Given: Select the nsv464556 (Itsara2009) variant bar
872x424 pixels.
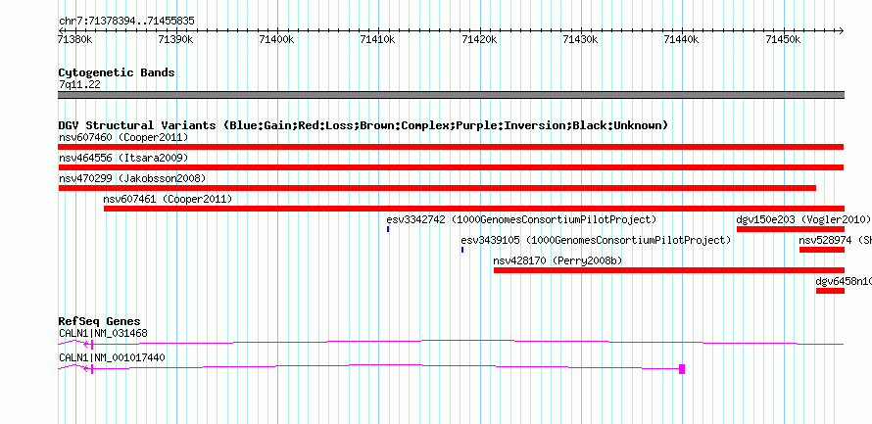Looking at the screenshot, I should [x=451, y=167].
